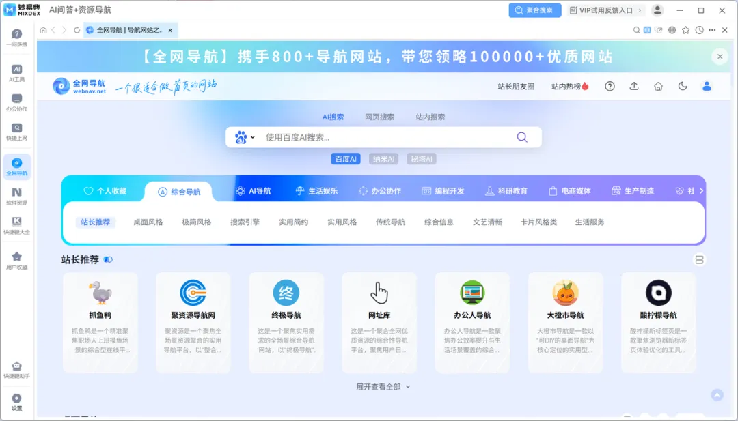Open the 大橙市导航 card

[565, 322]
